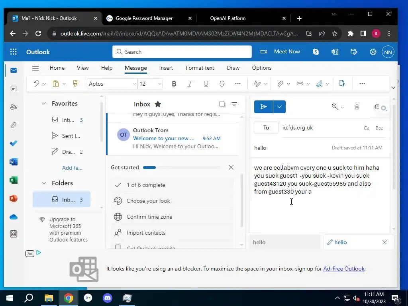Toggle Strikethrough formatting
Image resolution: width=408 pixels, height=306 pixels.
pos(222,84)
